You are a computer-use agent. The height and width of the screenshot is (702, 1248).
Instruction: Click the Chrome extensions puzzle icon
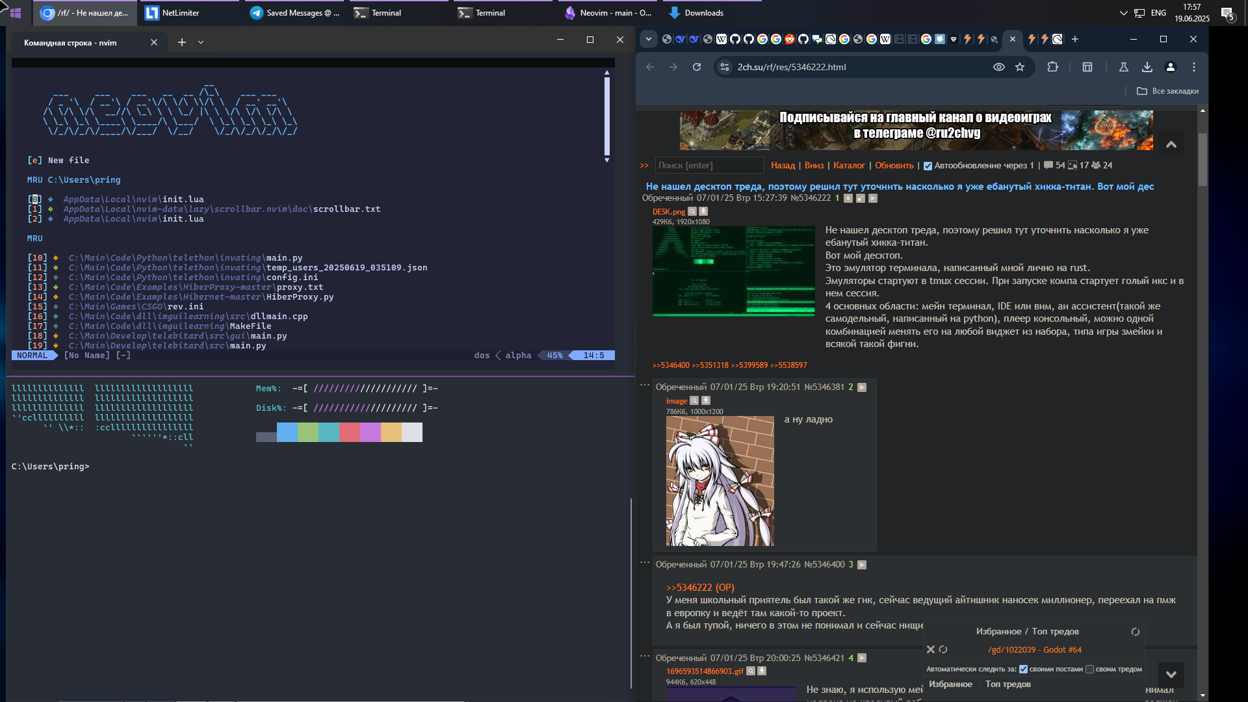point(1052,67)
